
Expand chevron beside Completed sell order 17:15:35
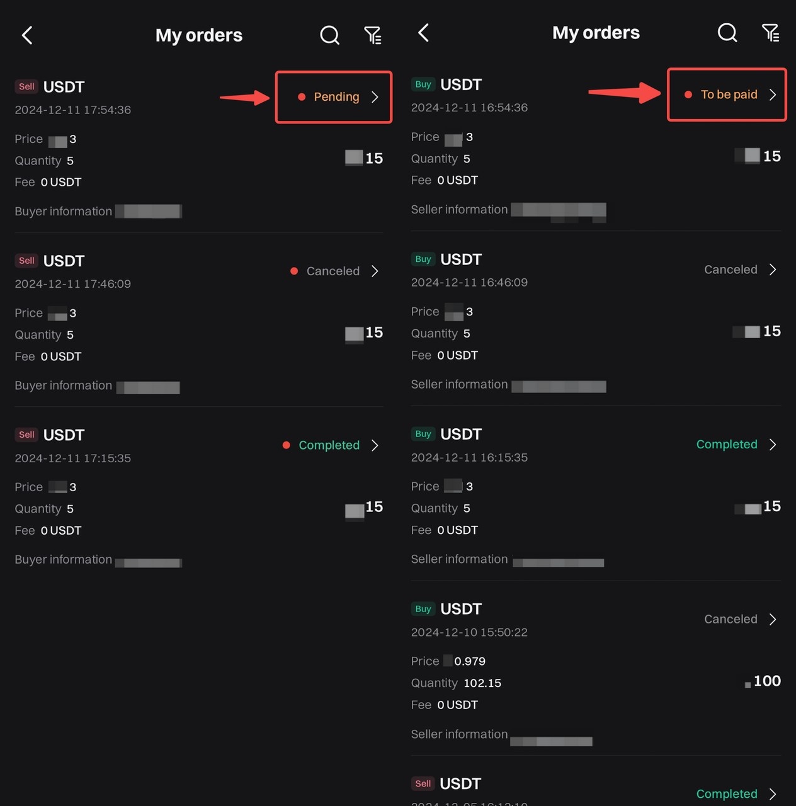coord(375,445)
